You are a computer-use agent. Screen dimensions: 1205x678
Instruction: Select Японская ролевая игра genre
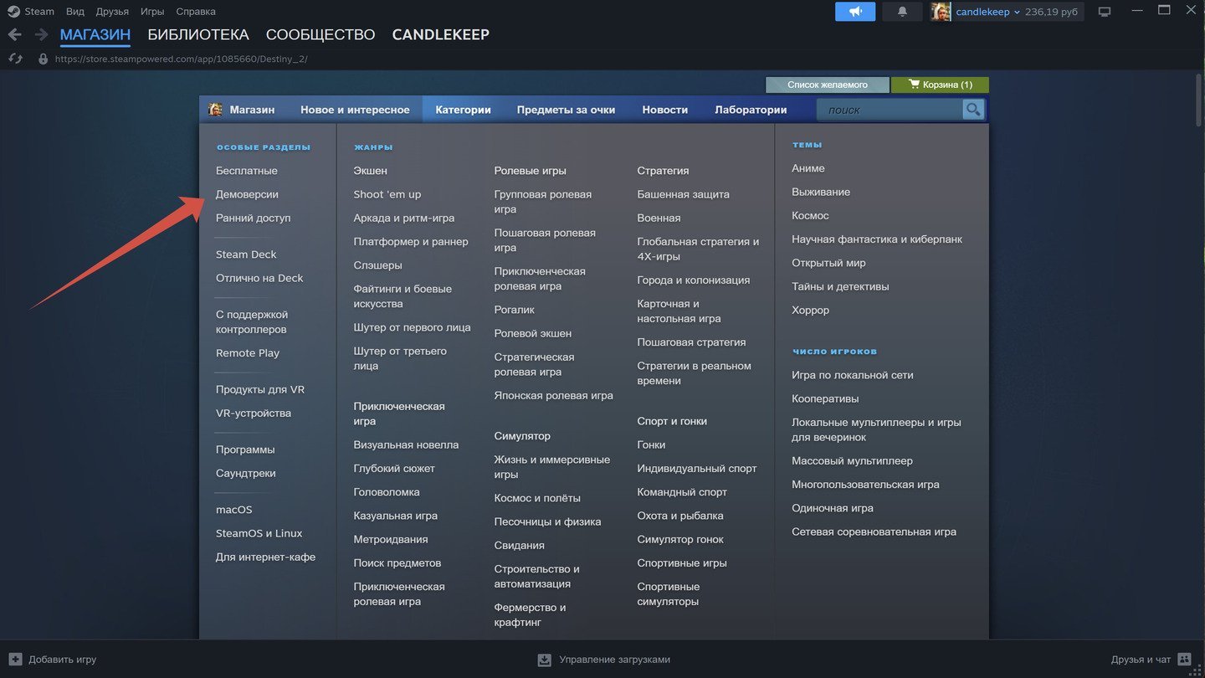pyautogui.click(x=554, y=396)
